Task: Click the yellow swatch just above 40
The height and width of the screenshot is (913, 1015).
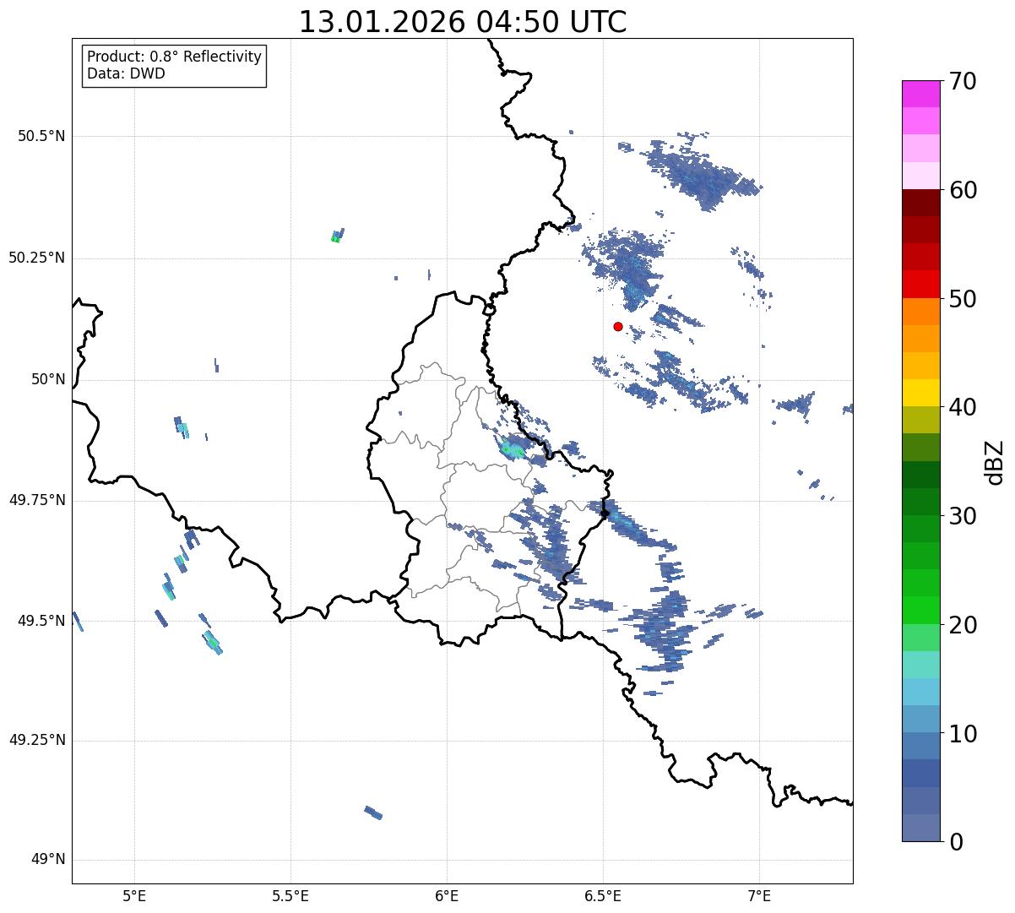Action: (x=920, y=393)
